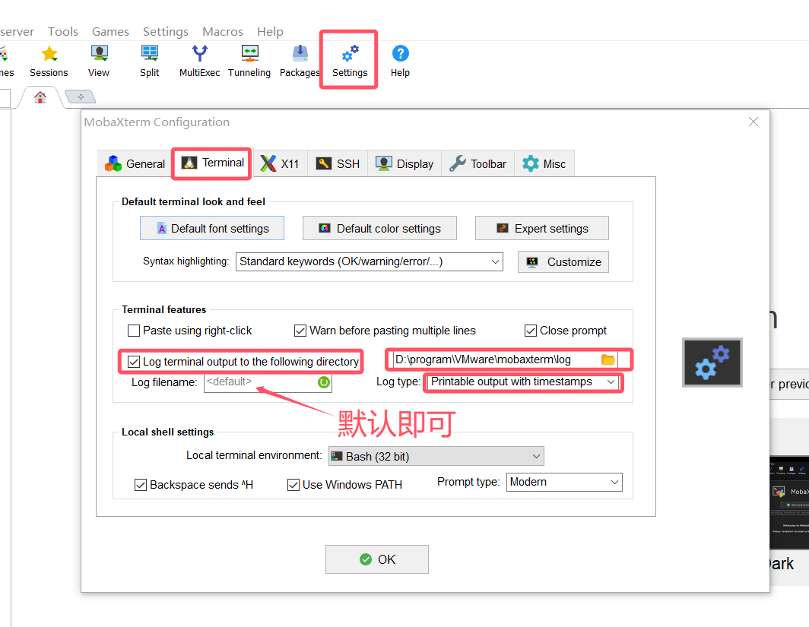The height and width of the screenshot is (627, 809).
Task: Toggle the Close prompt checkbox
Action: [x=531, y=331]
